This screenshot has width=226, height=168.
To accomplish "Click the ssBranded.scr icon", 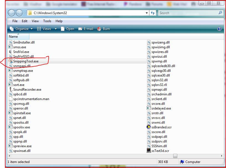I will (149, 127).
